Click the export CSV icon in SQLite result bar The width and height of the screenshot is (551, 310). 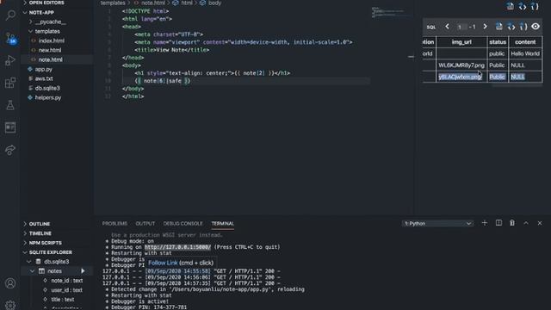click(x=498, y=27)
